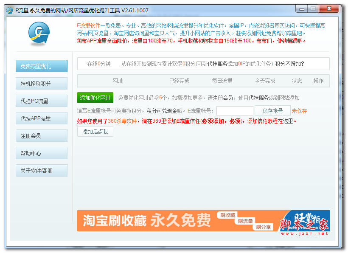Screen dimensions: 348x253
Task: Click the red 淘宝APP流量全面降价 notice
Action: pos(191,41)
